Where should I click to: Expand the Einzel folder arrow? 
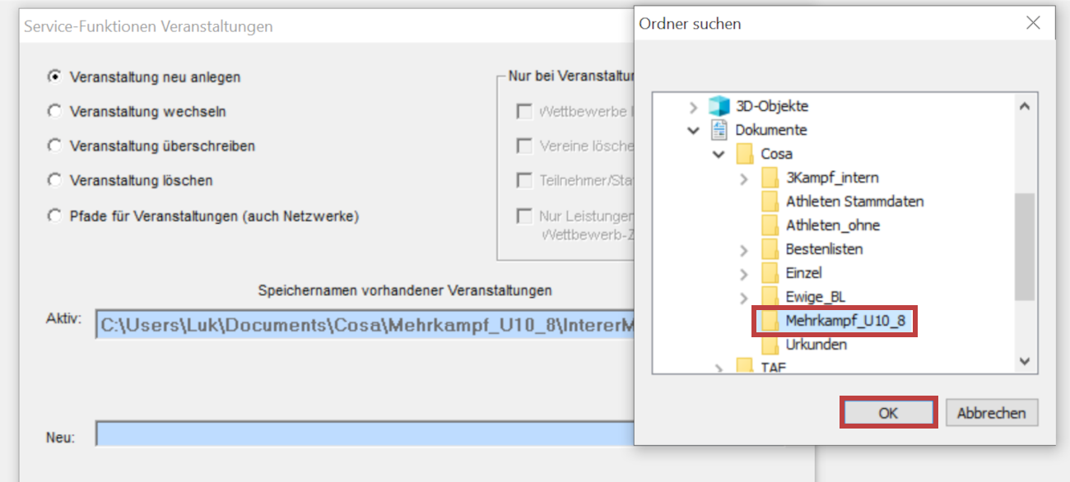[x=744, y=273]
